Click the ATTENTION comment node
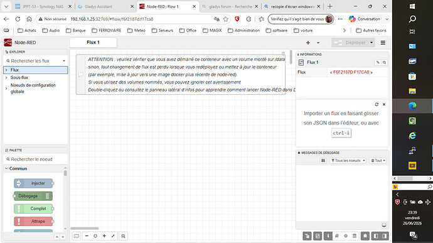 tap(181, 75)
